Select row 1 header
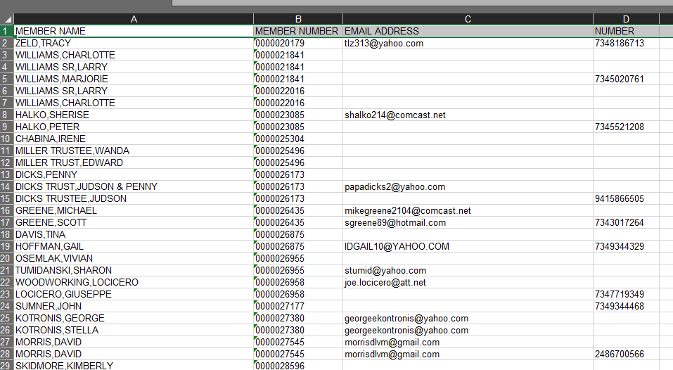 pyautogui.click(x=6, y=31)
